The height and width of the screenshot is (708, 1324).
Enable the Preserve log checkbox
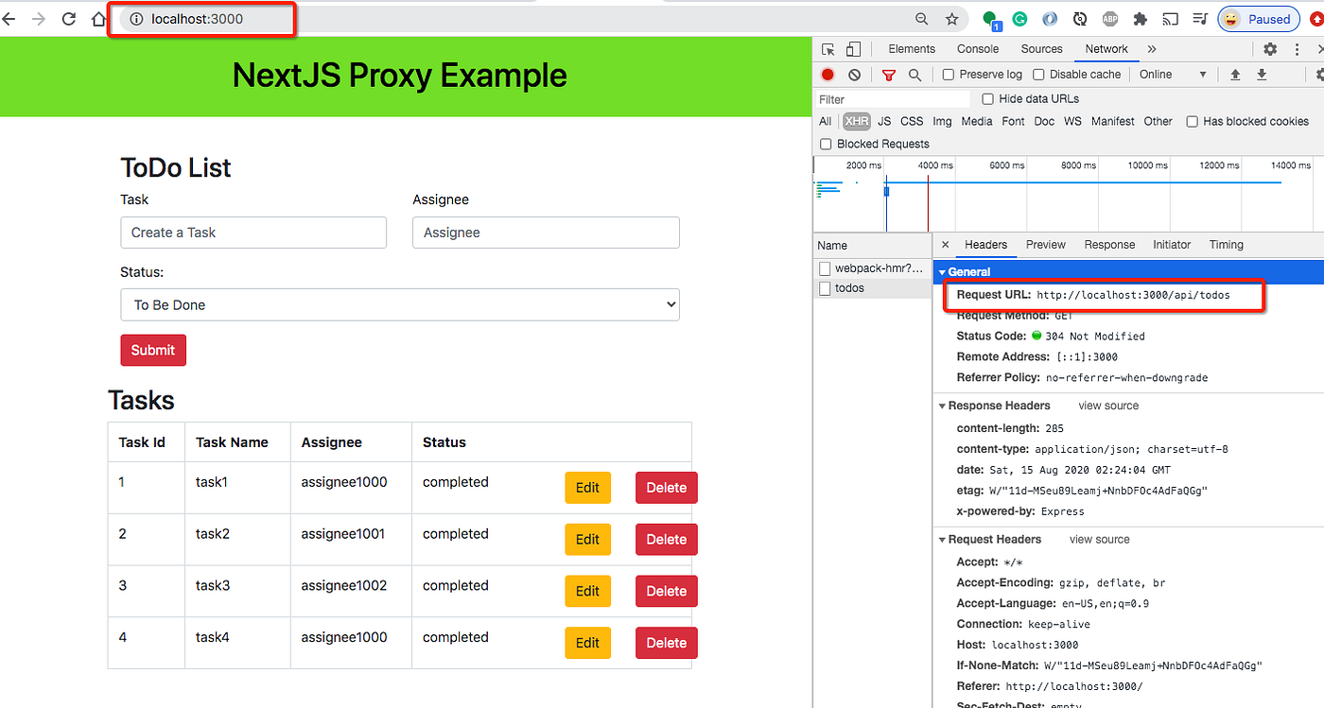948,74
